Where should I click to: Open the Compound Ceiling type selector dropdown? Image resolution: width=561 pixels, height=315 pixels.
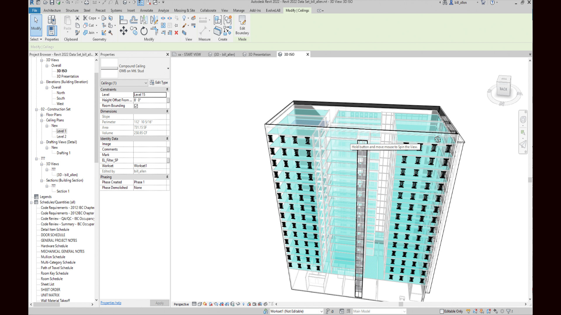pyautogui.click(x=168, y=69)
